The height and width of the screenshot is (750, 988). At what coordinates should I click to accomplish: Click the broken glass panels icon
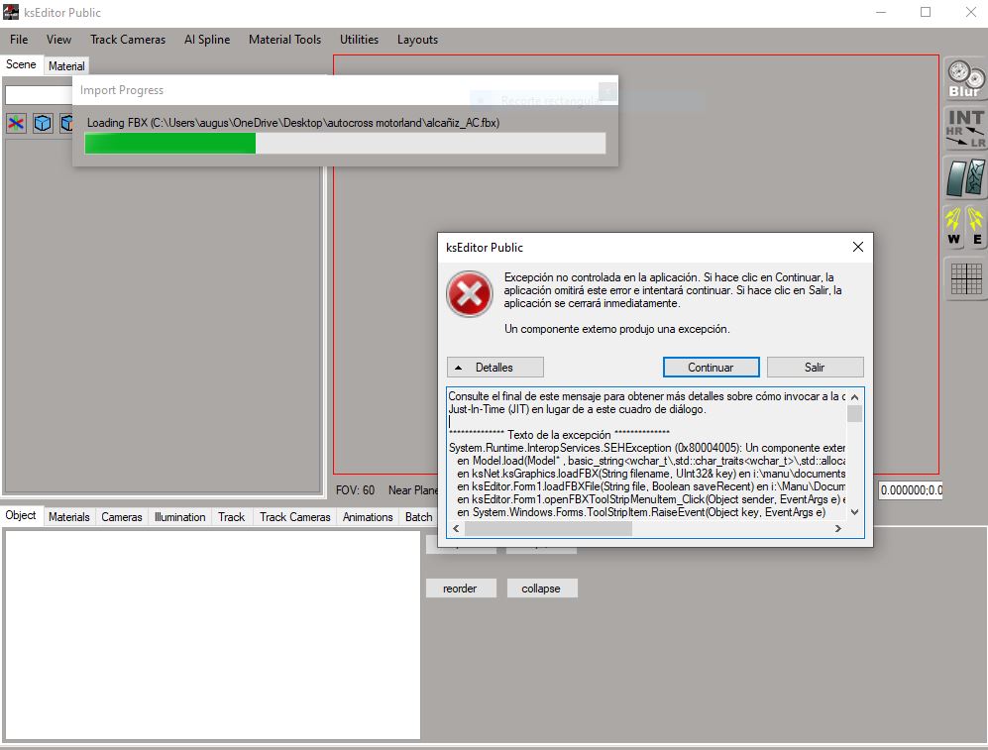click(x=965, y=177)
